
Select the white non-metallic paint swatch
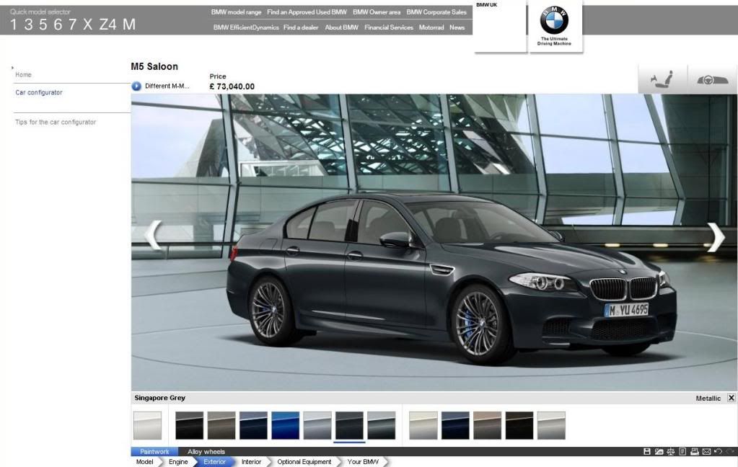(147, 425)
